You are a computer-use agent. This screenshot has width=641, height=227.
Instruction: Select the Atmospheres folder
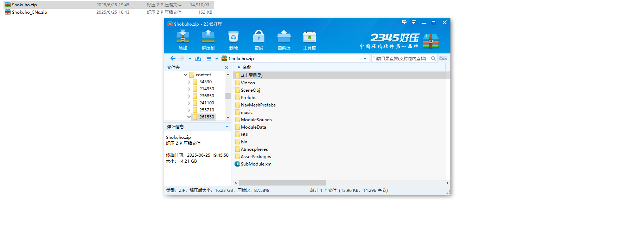click(254, 149)
